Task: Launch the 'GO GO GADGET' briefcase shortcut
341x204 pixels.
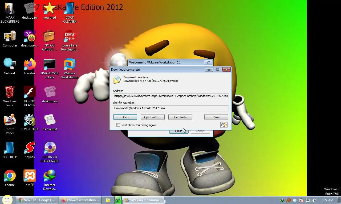Action: (x=50, y=41)
